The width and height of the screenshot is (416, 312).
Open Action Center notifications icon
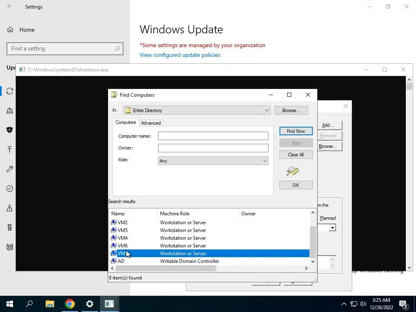403,304
